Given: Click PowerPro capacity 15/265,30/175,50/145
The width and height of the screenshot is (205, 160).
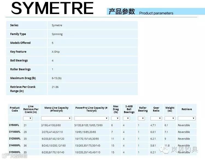Looking at the screenshot, I should point(87,145).
